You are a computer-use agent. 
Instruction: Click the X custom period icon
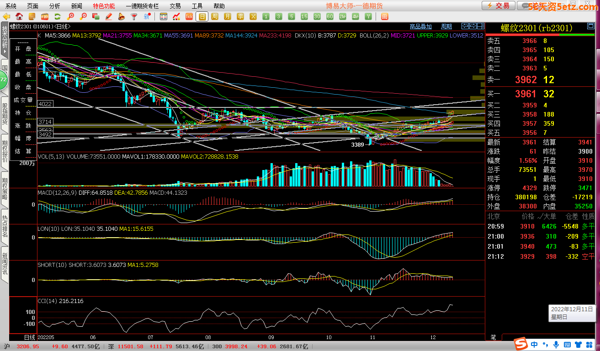[x=253, y=16]
